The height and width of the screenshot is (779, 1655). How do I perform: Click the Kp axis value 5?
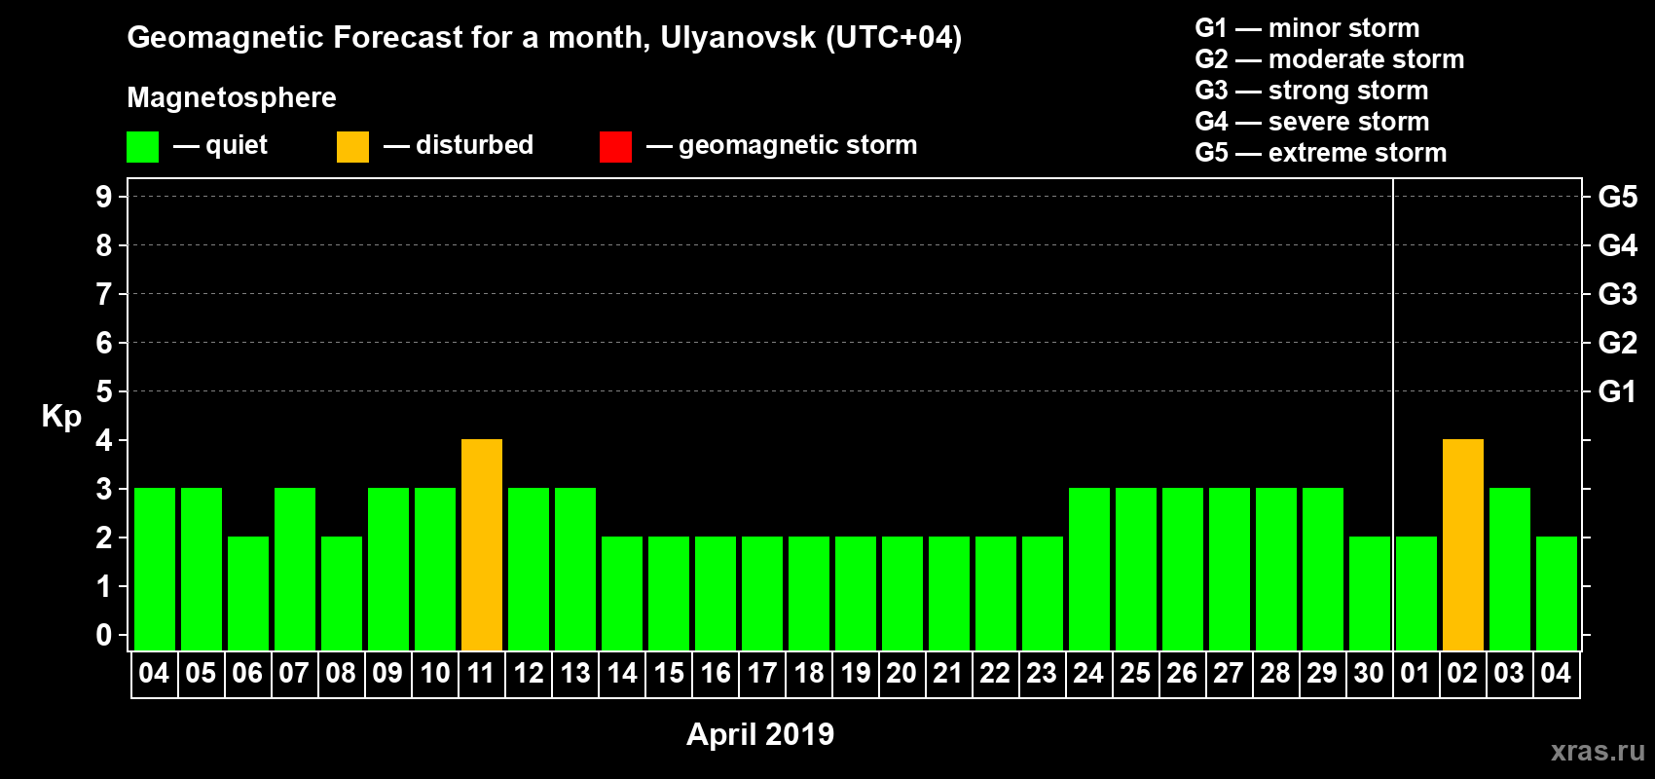point(104,391)
